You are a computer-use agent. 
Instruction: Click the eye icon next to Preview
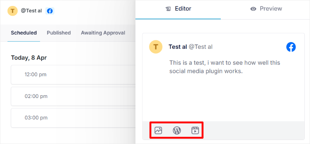coord(253,9)
